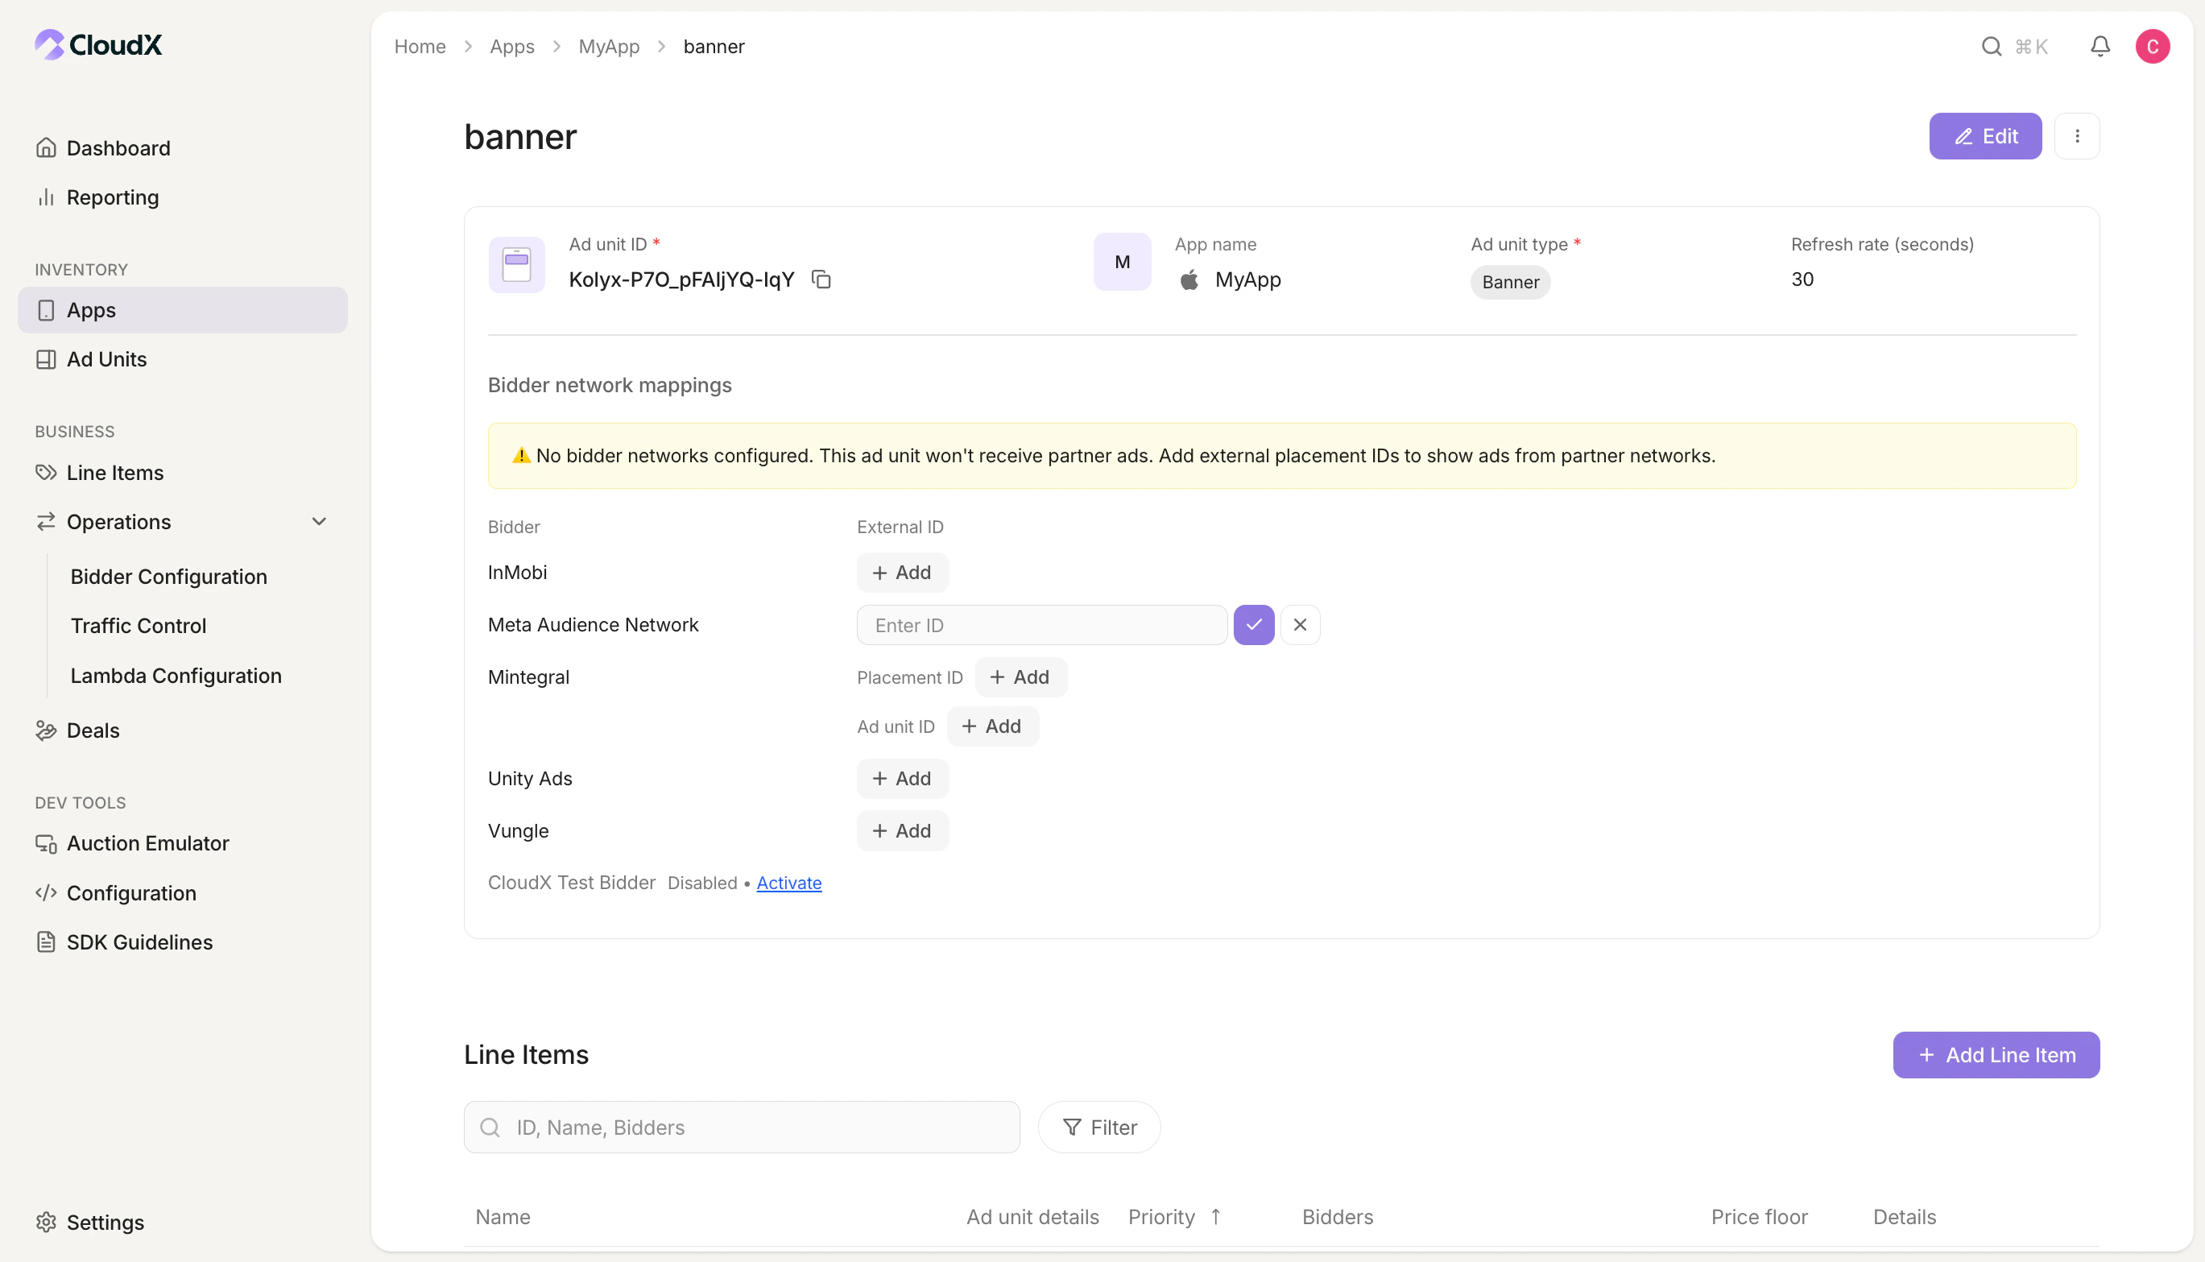The height and width of the screenshot is (1262, 2205).
Task: Open Bidder Configuration in sidebar
Action: (x=168, y=577)
